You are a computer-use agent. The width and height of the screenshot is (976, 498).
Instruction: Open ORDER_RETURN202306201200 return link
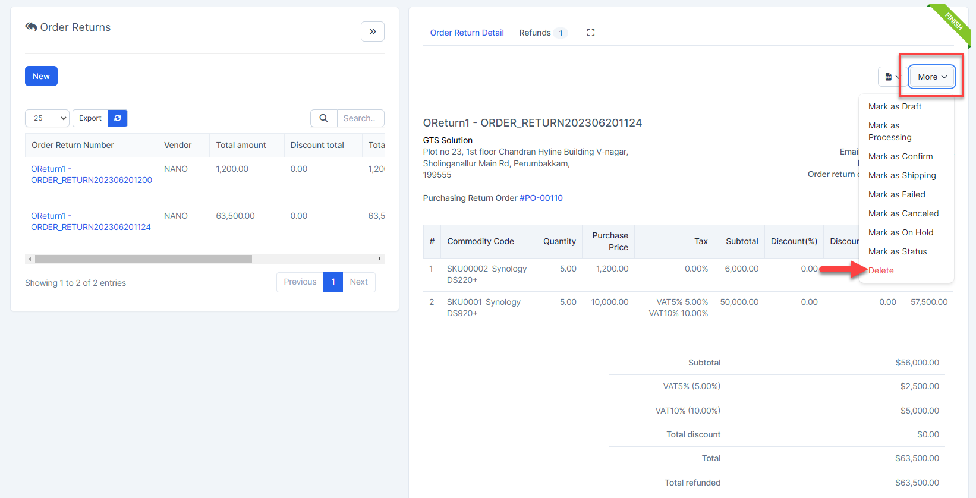[x=91, y=174]
